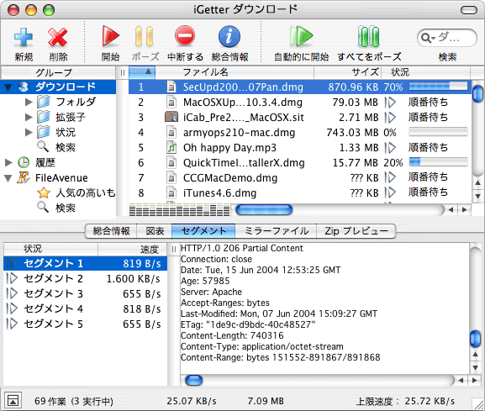Switch to the セグメント tab
This screenshot has width=485, height=411.
point(203,231)
